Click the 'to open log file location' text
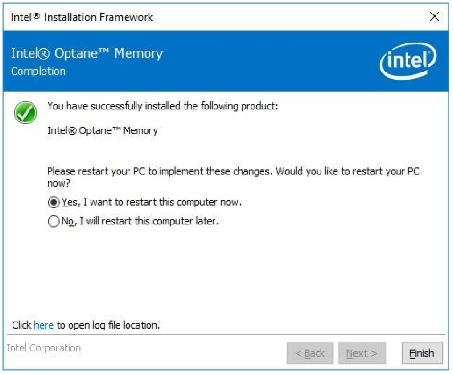453x374 pixels. 108,325
